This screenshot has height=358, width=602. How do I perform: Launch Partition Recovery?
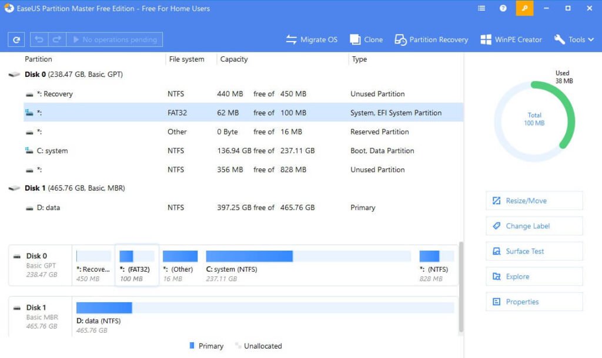(431, 39)
